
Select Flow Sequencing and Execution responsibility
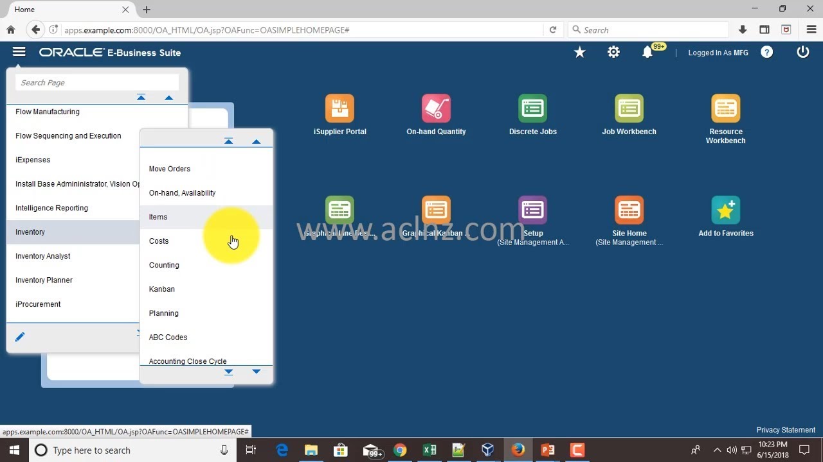[x=68, y=136]
